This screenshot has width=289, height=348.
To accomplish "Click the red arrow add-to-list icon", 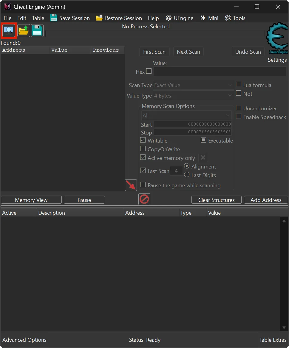I will [131, 185].
